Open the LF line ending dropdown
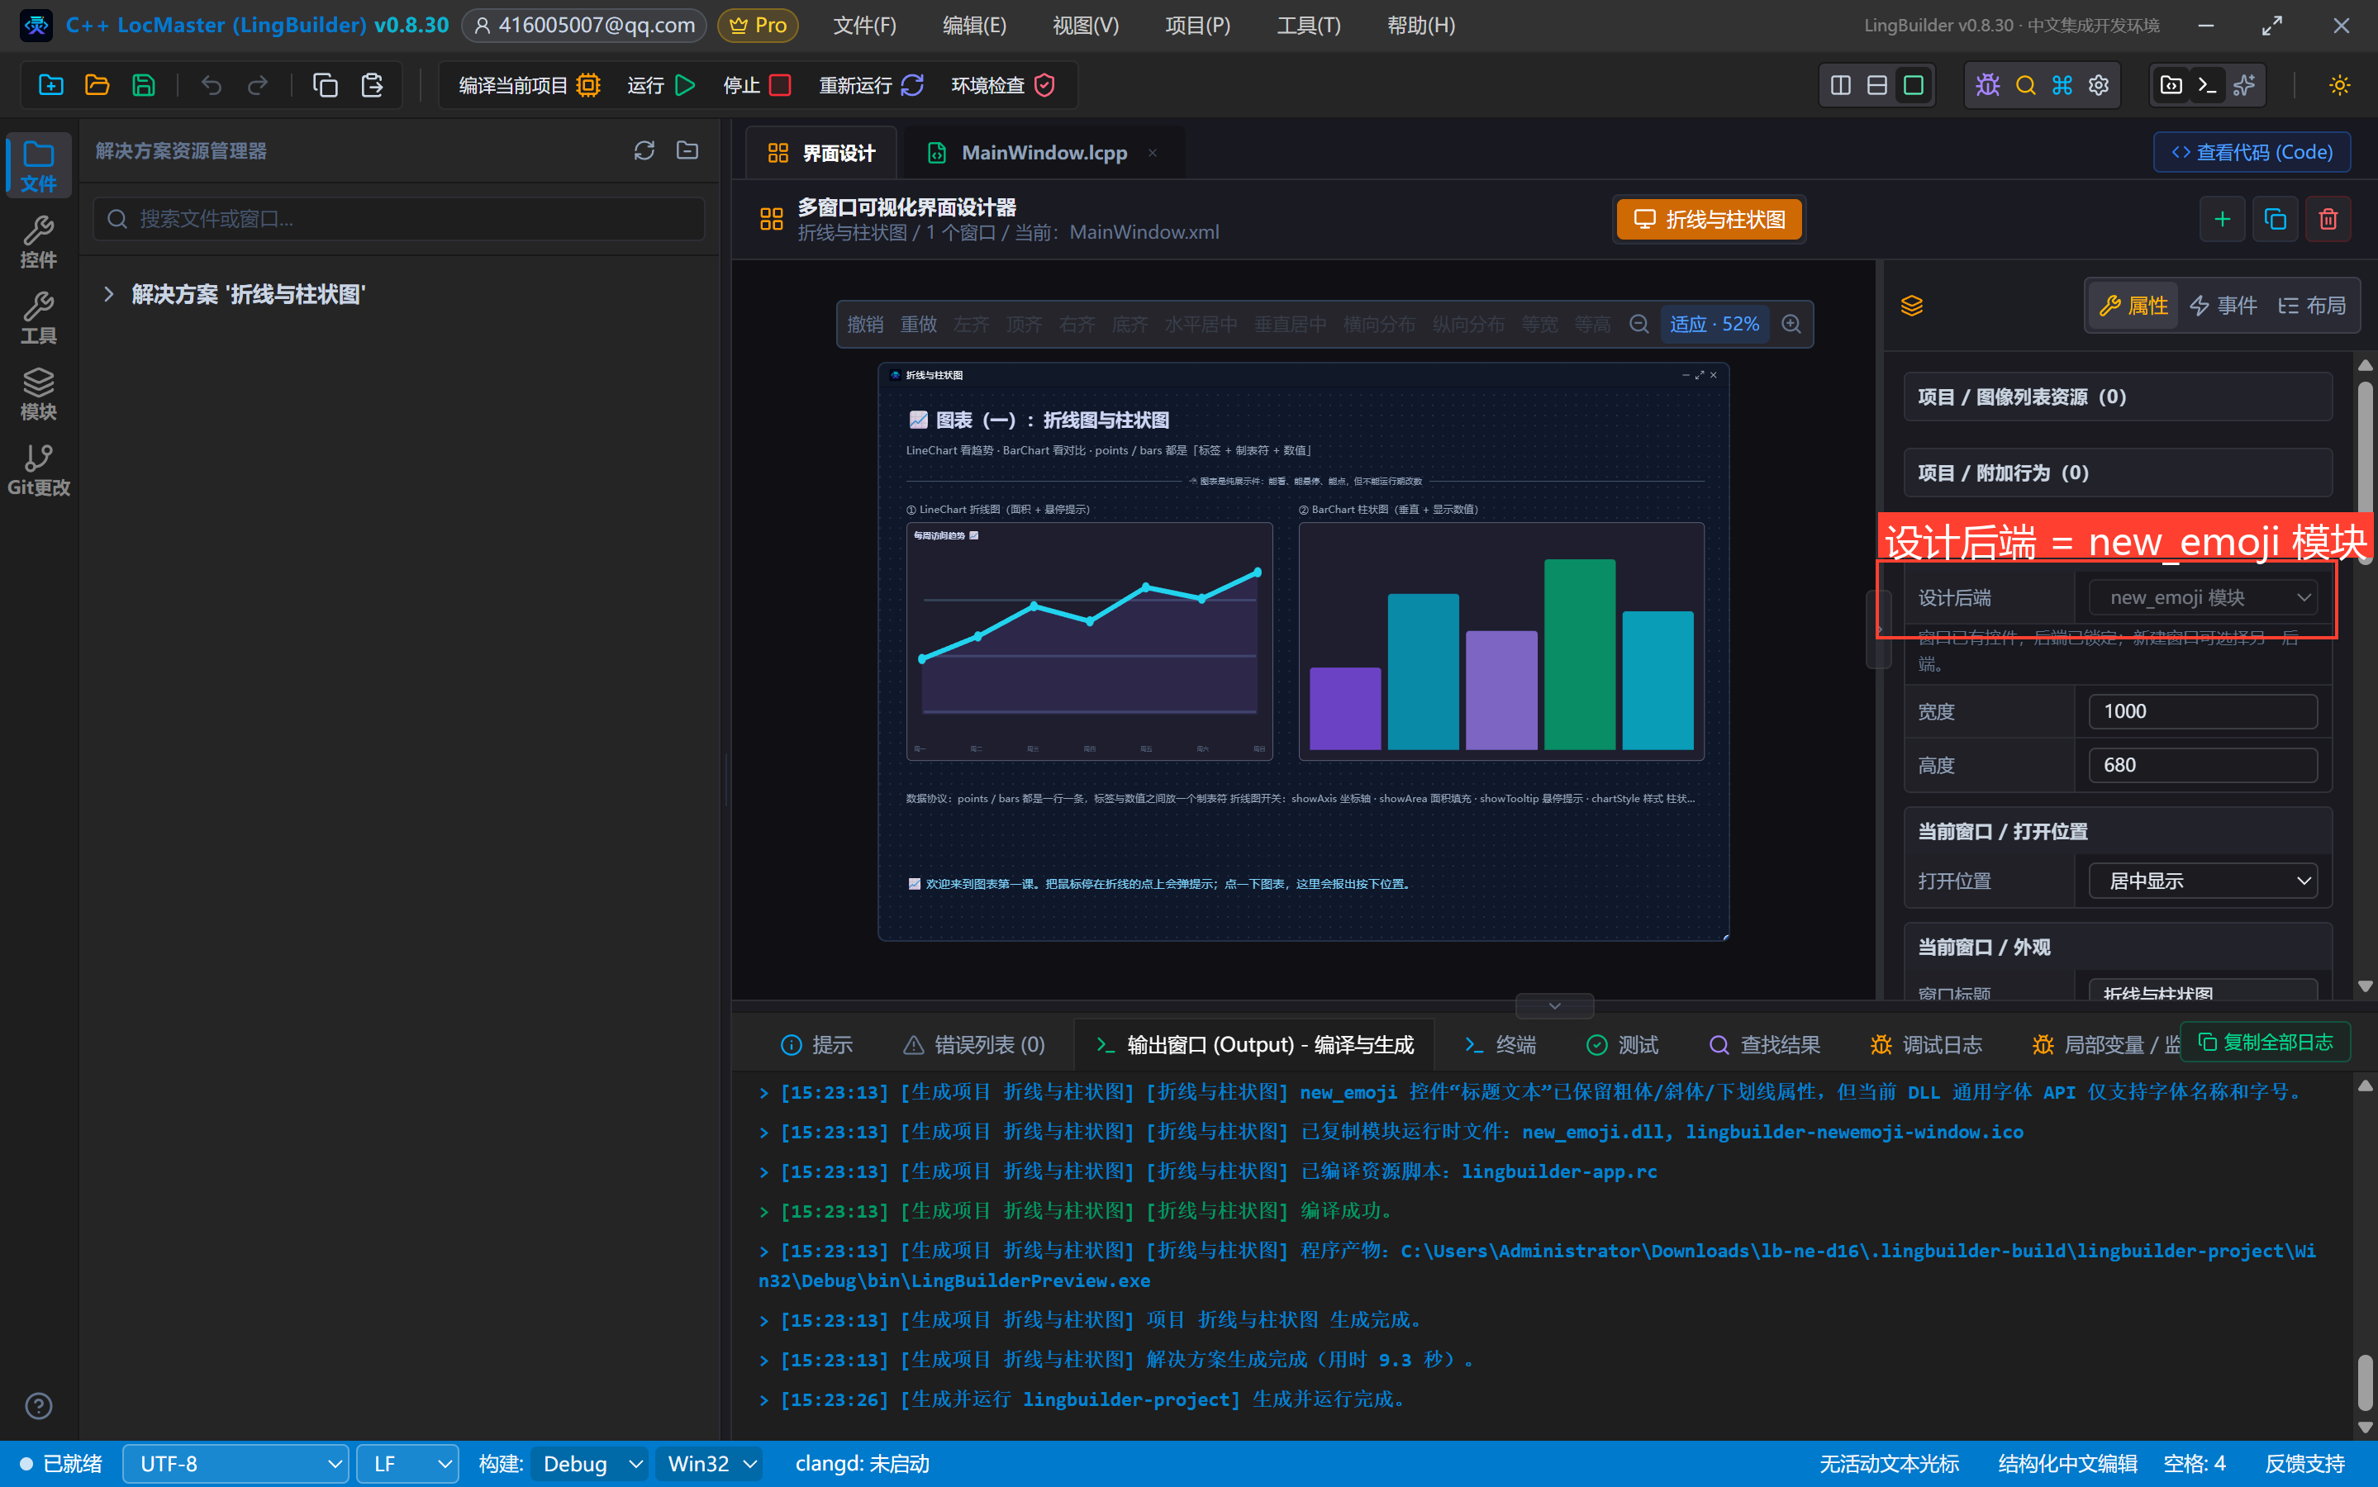Viewport: 2378px width, 1487px height. [407, 1465]
